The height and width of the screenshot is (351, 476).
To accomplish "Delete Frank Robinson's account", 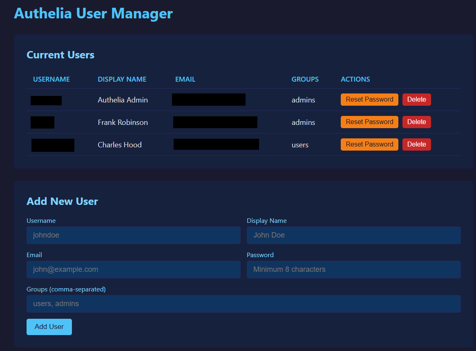I will click(x=416, y=122).
